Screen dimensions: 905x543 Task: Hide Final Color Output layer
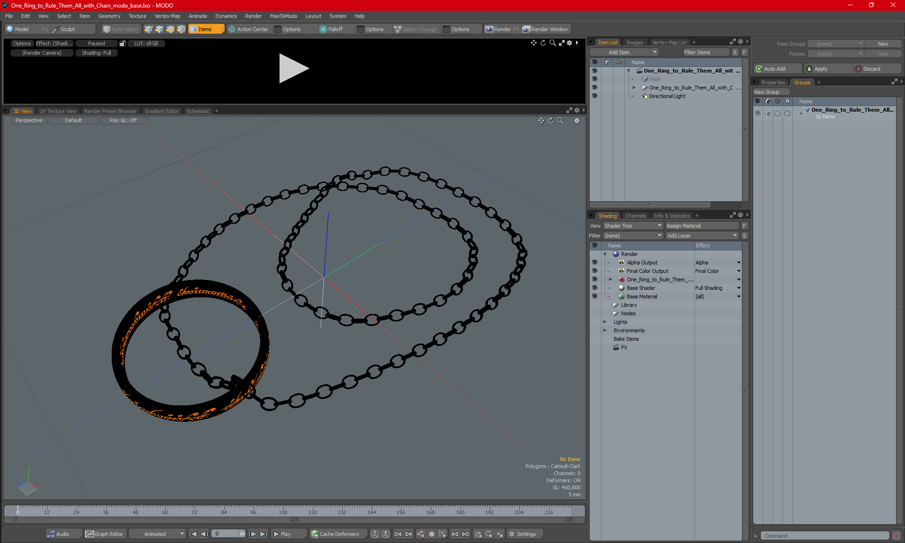click(x=594, y=271)
